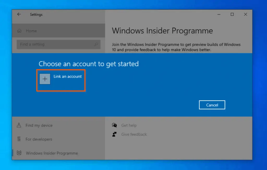Screen dimensions: 267x170
Task: Open For developers settings
Action: coord(39,139)
